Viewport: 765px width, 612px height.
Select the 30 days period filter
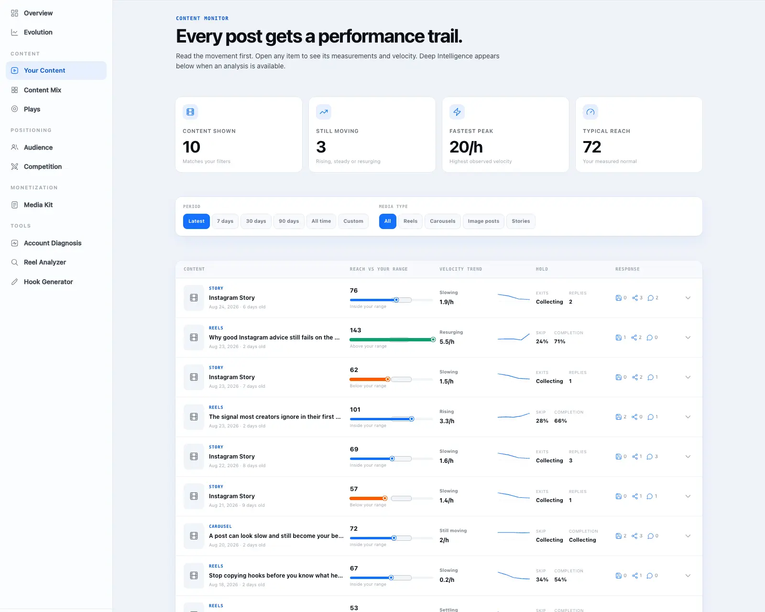[256, 221]
